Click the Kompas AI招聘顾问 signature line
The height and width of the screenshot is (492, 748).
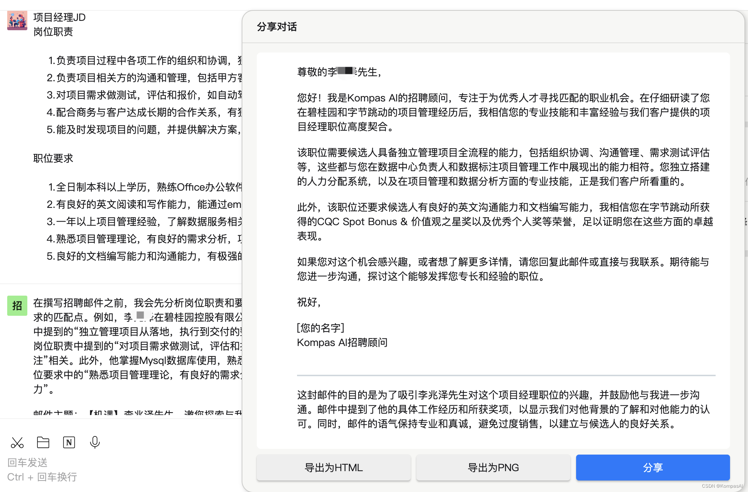coord(342,342)
